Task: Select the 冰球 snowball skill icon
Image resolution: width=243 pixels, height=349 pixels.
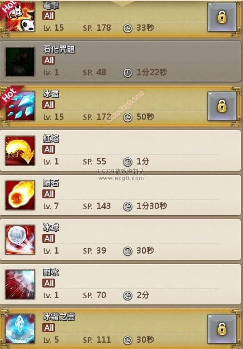Action: (x=20, y=239)
